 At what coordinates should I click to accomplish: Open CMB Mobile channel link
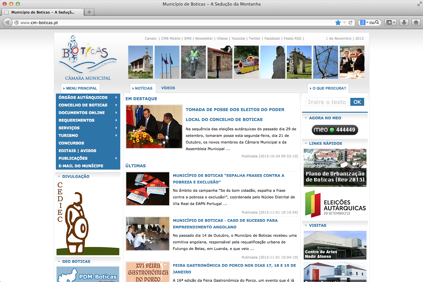(x=171, y=38)
